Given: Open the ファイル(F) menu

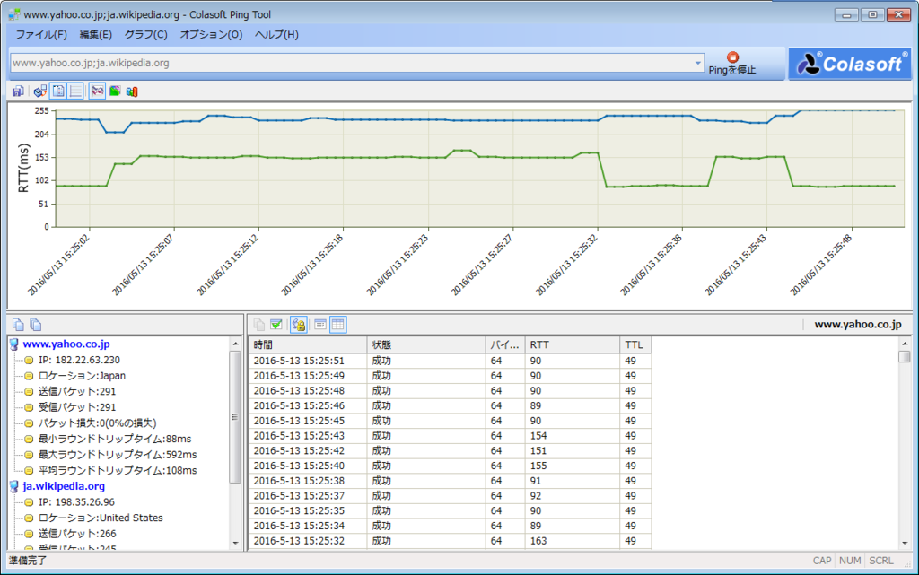Looking at the screenshot, I should (41, 35).
